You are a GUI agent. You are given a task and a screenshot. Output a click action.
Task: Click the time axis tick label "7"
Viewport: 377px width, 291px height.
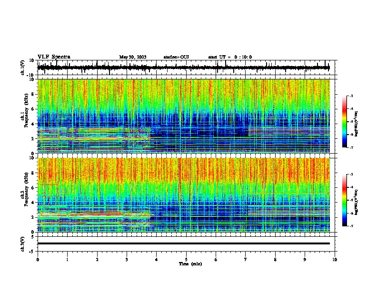click(246, 260)
